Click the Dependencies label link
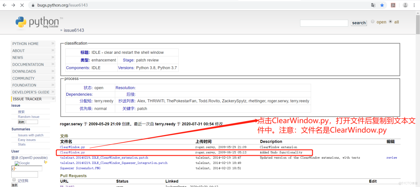The width and height of the screenshot is (420, 187). 79,95
